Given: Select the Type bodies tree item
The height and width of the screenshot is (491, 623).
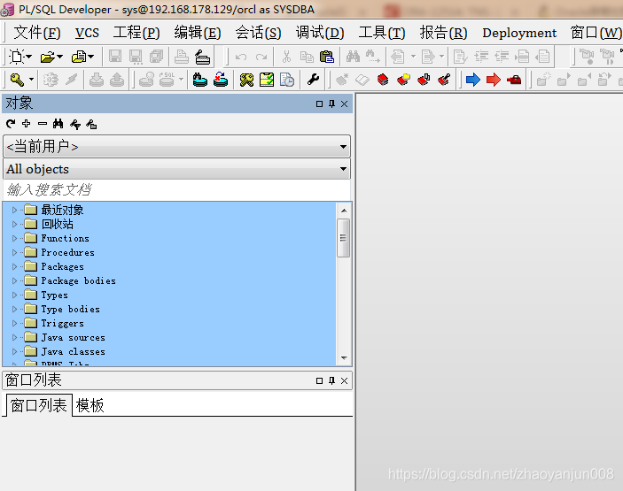Looking at the screenshot, I should (70, 310).
